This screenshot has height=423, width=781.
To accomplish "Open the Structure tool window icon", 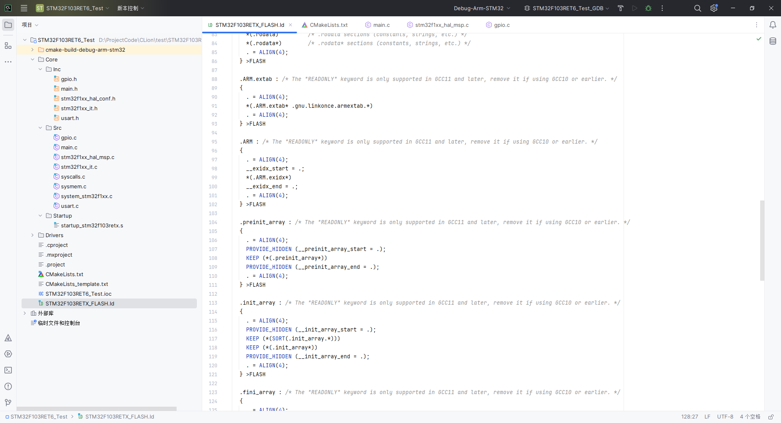I will pos(8,46).
